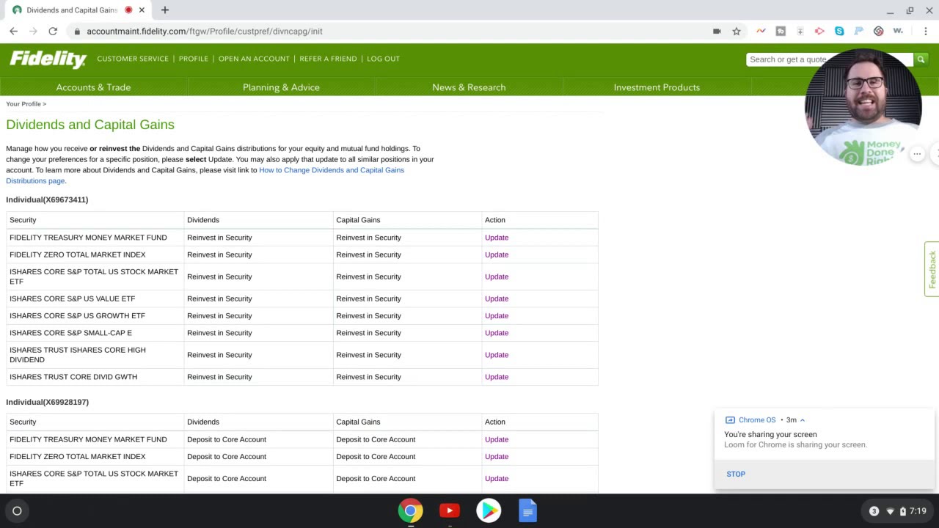
Task: Open the News & Research menu
Action: (469, 87)
